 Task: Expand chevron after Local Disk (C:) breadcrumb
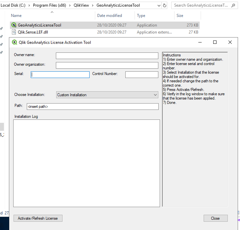[x=29, y=6]
